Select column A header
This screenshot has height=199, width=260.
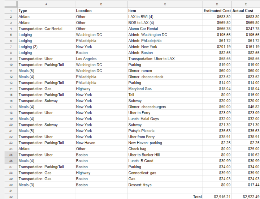click(46, 4)
